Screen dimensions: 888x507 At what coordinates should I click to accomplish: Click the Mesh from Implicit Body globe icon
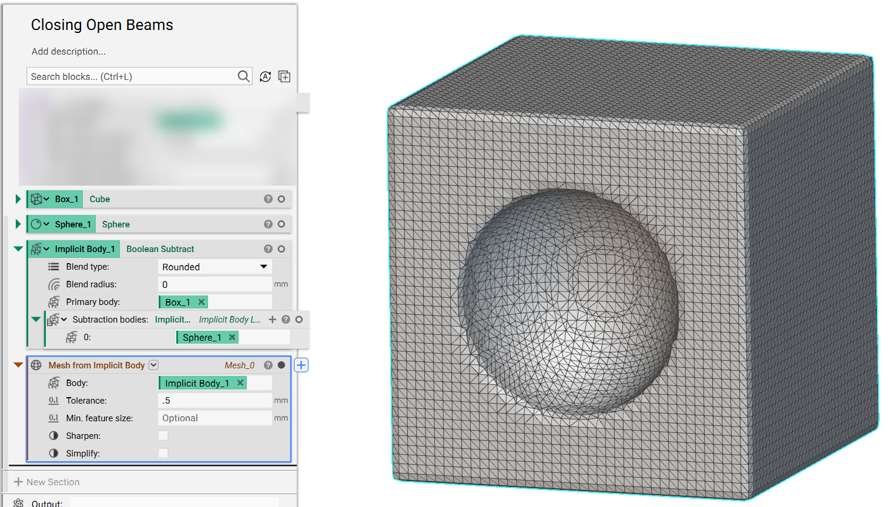click(x=36, y=365)
